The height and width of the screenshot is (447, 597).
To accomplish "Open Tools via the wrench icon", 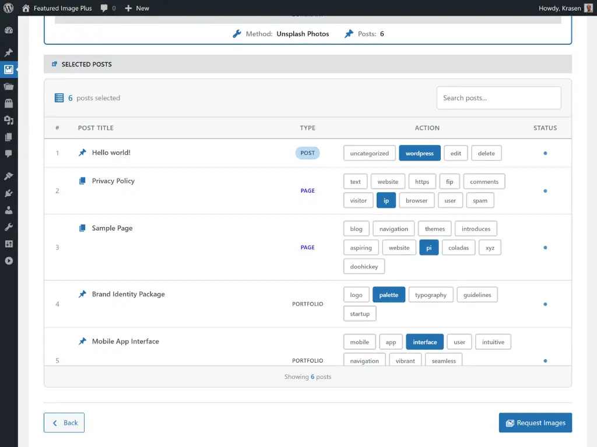I will pos(9,226).
